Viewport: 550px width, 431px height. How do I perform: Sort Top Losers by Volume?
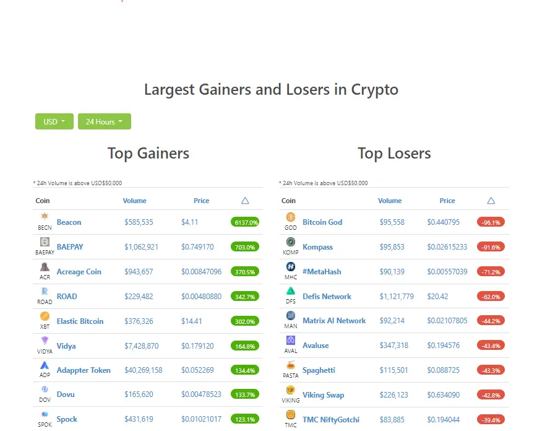click(390, 201)
